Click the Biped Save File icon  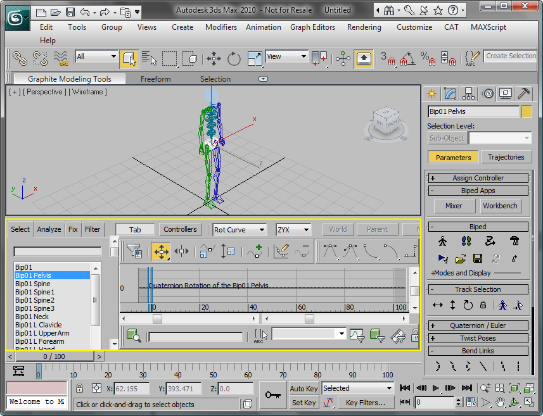[x=478, y=258]
